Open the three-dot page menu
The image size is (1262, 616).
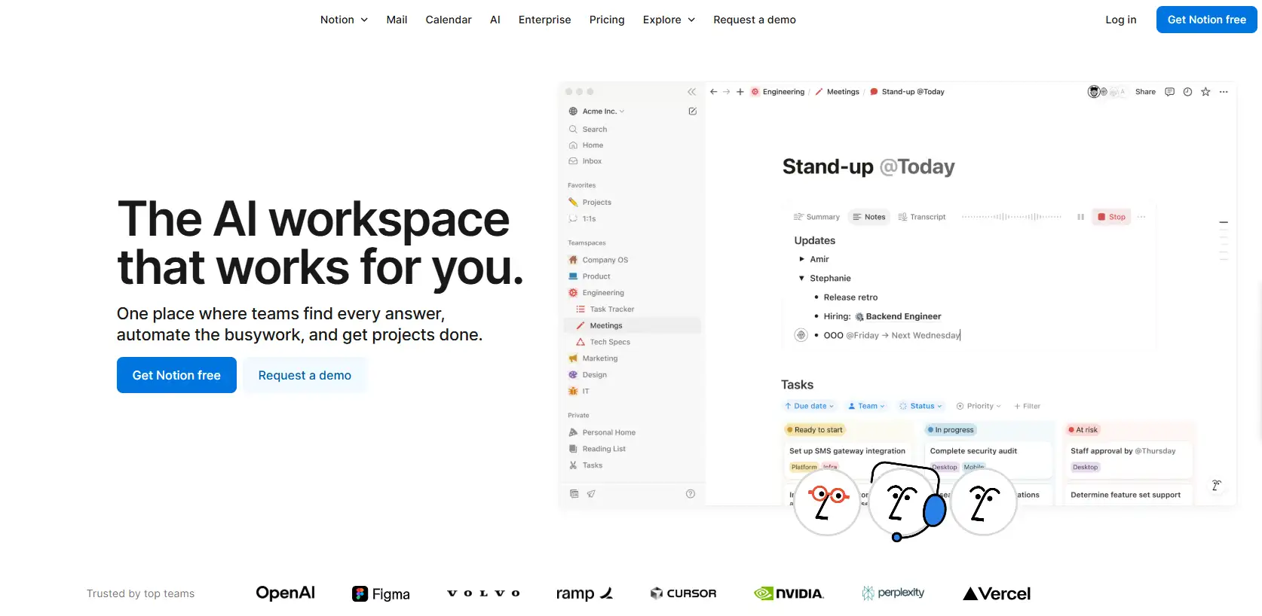tap(1224, 92)
